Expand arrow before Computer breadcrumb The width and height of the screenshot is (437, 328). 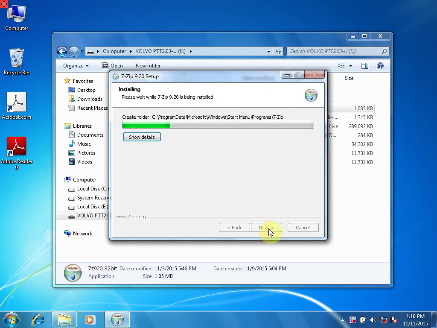(x=98, y=51)
